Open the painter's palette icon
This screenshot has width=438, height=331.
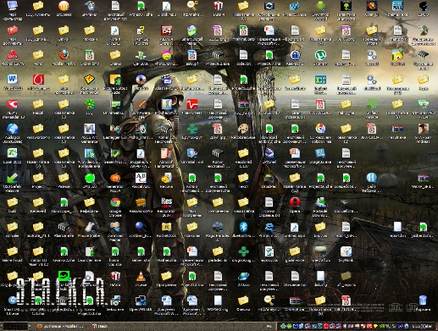click(243, 129)
